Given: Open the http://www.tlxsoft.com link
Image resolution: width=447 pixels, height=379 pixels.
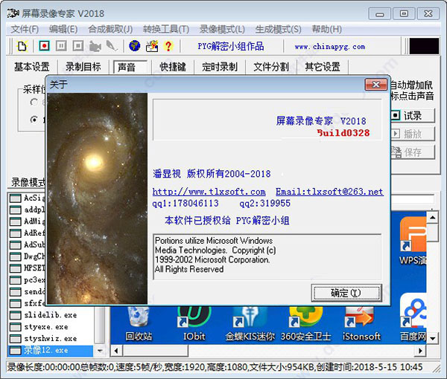Looking at the screenshot, I should click(209, 192).
